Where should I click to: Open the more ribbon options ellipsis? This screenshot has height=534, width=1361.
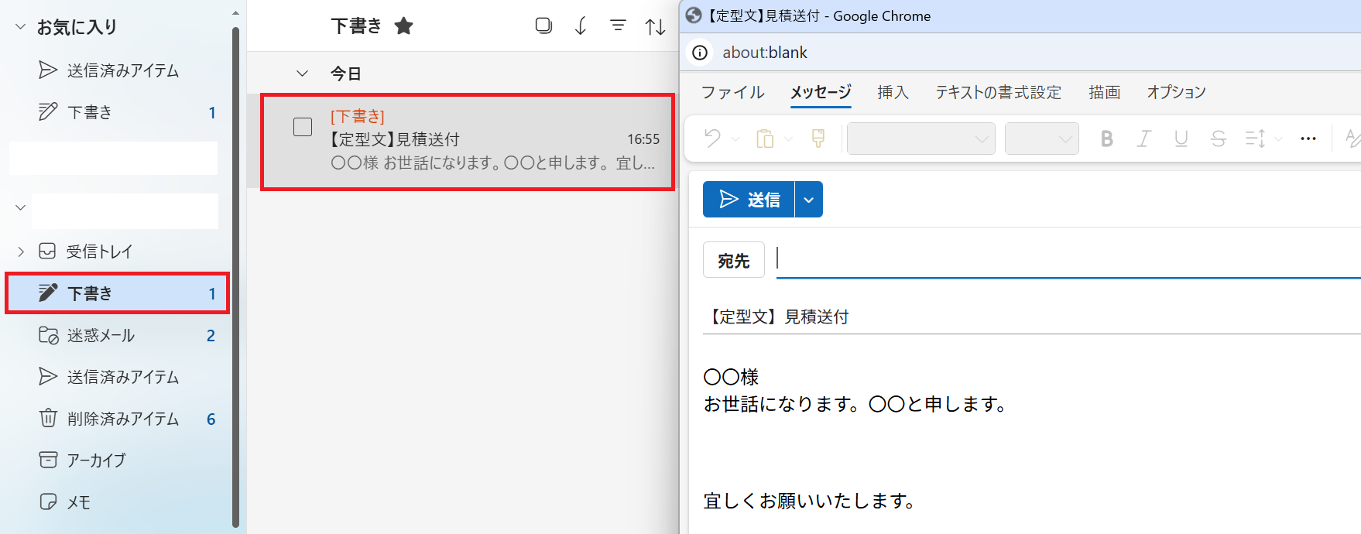[x=1308, y=139]
